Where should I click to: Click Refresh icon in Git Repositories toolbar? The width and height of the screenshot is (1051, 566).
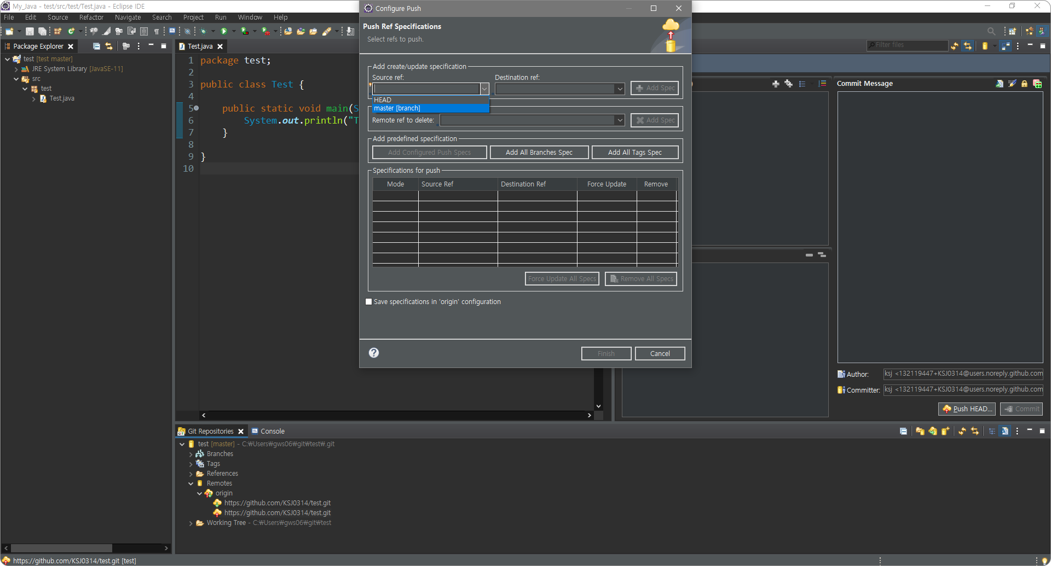pyautogui.click(x=962, y=431)
